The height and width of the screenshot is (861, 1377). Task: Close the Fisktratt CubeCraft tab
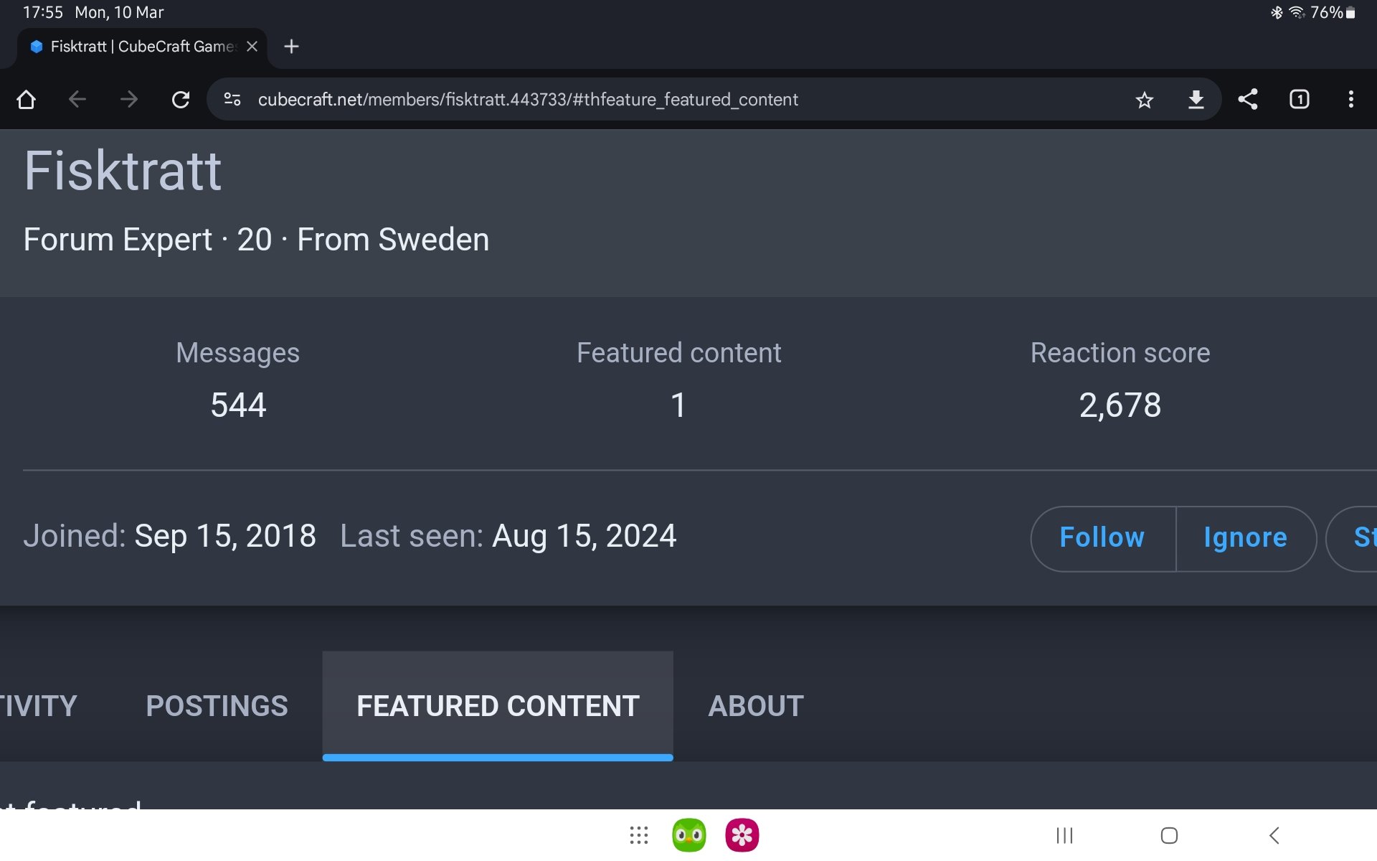pyautogui.click(x=252, y=47)
